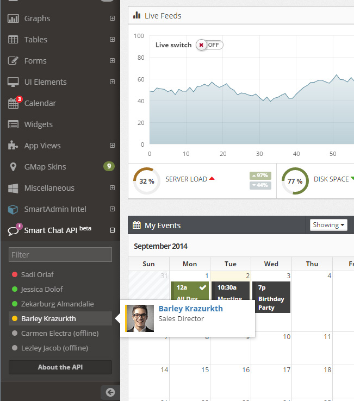354x401 pixels.
Task: Click the Graphs bar chart icon
Action: 13,18
